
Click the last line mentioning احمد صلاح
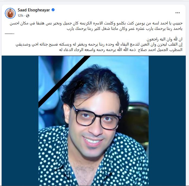pyautogui.click(x=121, y=50)
